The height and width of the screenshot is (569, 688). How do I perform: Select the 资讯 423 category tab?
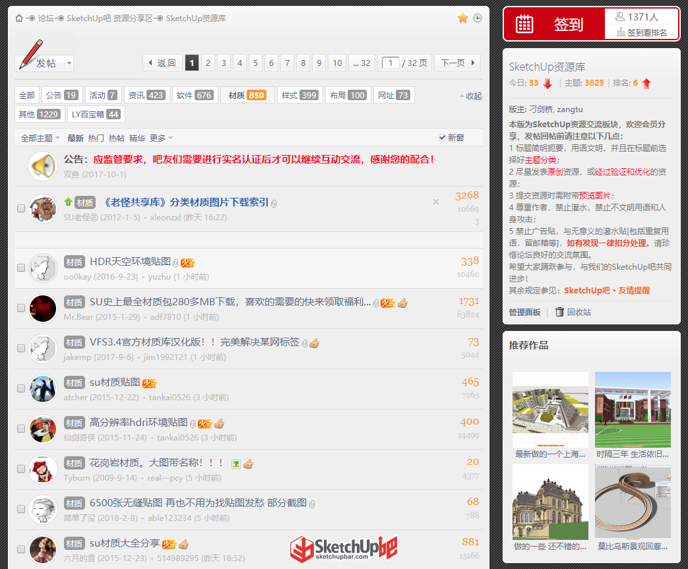tap(146, 95)
